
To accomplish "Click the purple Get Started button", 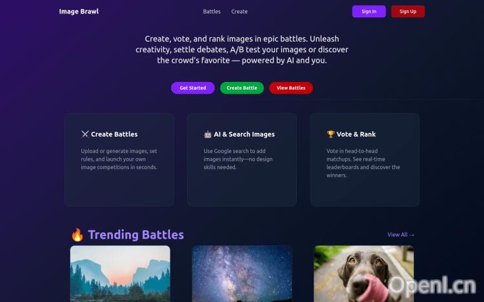I will [x=193, y=88].
